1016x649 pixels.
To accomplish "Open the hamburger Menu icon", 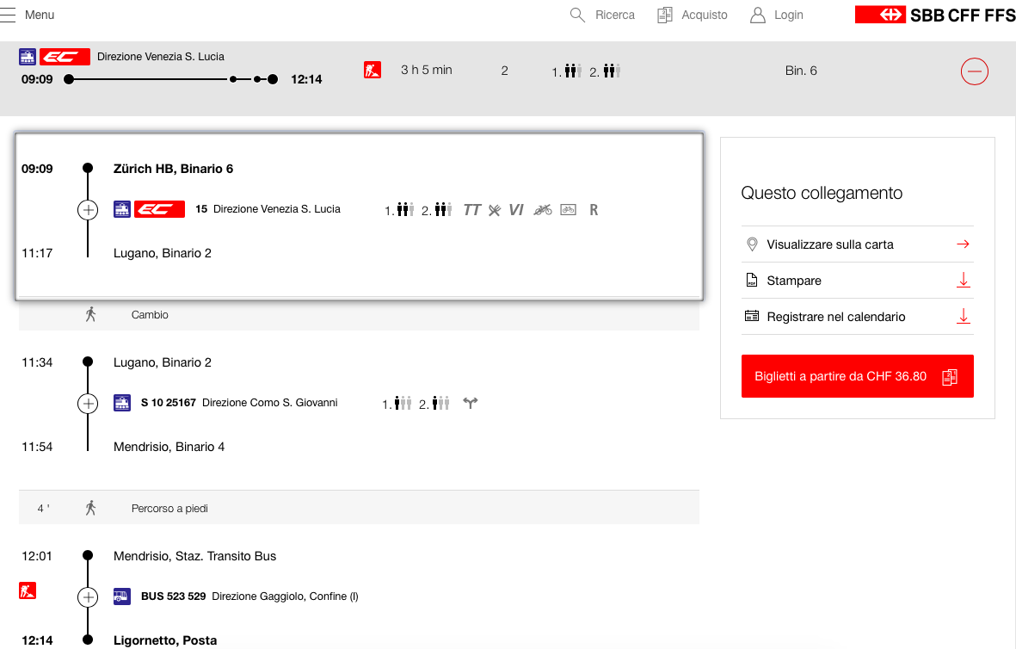I will click(x=8, y=15).
